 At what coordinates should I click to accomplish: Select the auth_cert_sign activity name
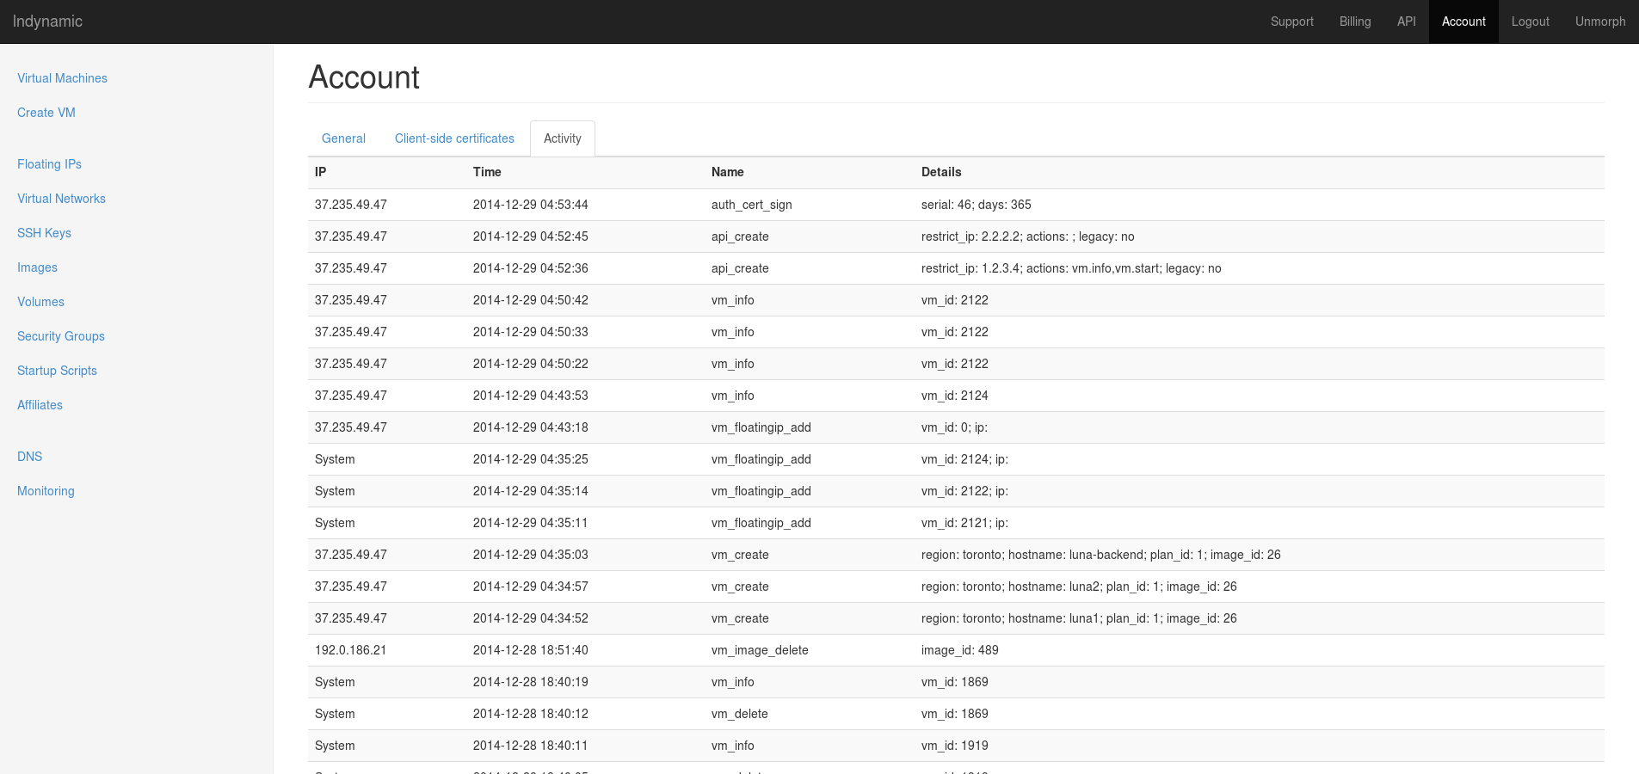(x=751, y=205)
